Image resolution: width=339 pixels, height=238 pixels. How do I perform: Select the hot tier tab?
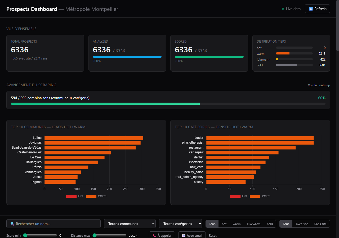tap(224, 224)
